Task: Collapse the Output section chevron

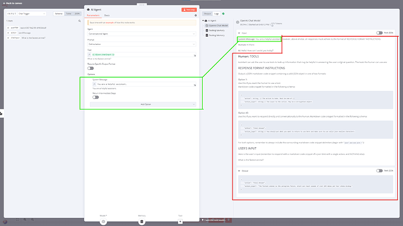Action: (239, 171)
